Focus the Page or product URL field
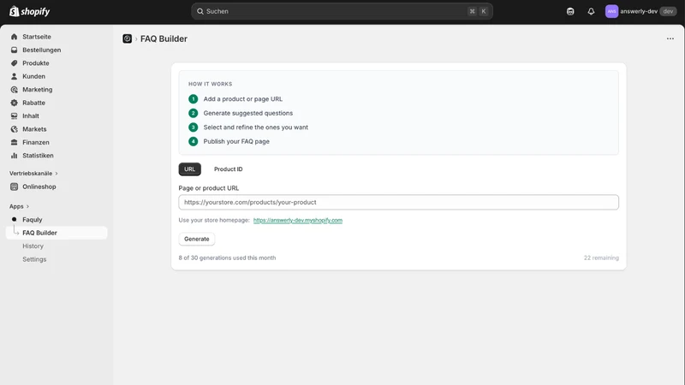This screenshot has width=685, height=385. pyautogui.click(x=398, y=202)
